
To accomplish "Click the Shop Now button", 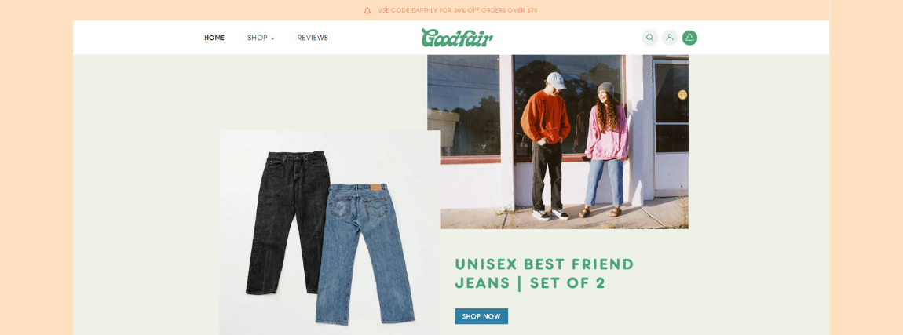I will [x=481, y=316].
